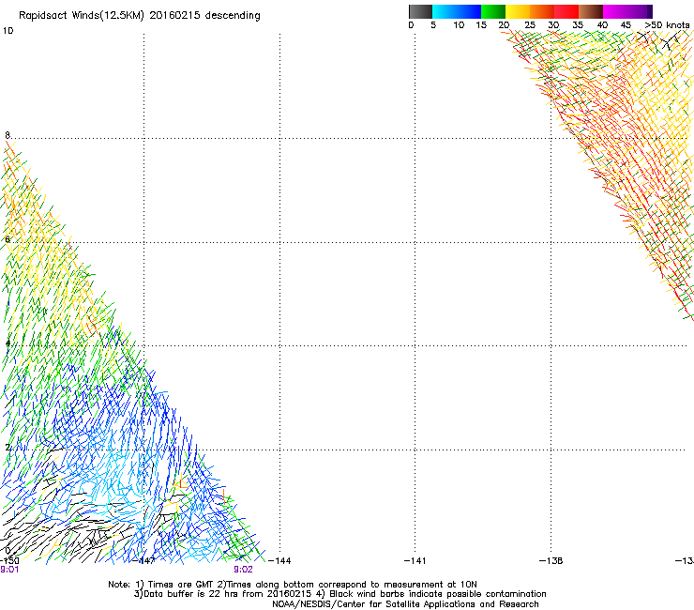Pick the gray 0-5 knots color bar segment

(420, 11)
